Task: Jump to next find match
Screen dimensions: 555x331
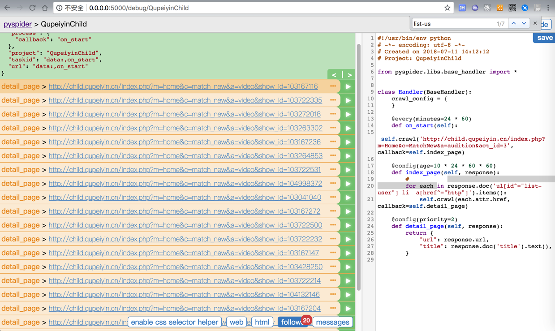Action: 524,23
